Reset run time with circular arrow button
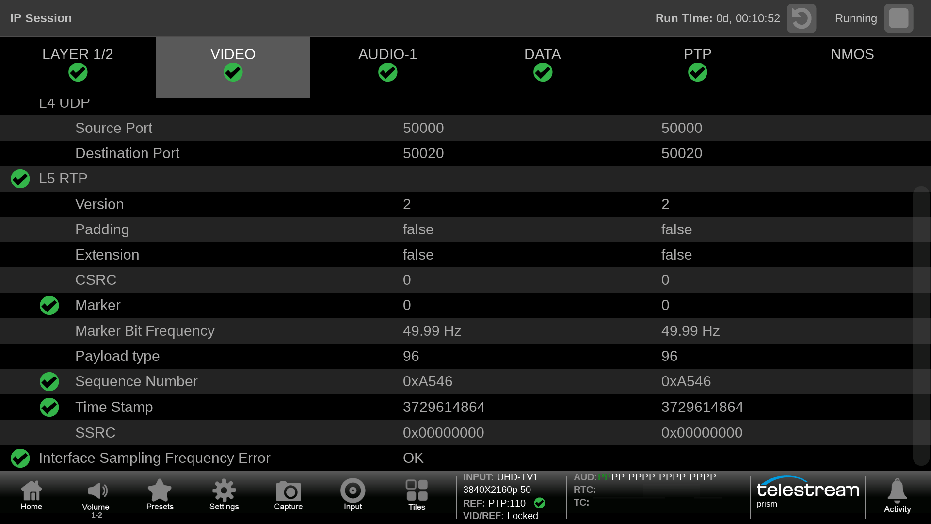 pos(802,18)
